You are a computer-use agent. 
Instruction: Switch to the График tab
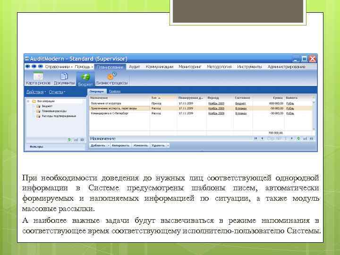115,92
